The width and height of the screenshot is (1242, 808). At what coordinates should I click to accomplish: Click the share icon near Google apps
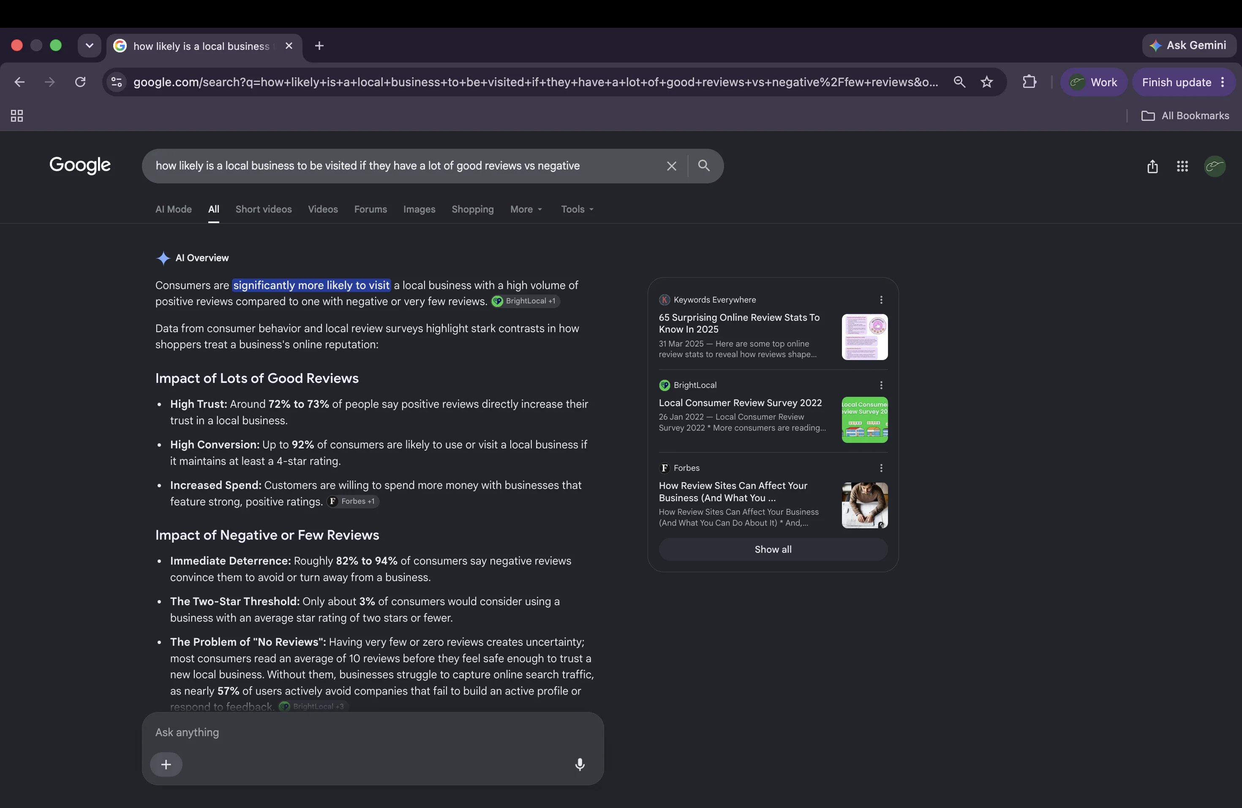click(x=1152, y=167)
